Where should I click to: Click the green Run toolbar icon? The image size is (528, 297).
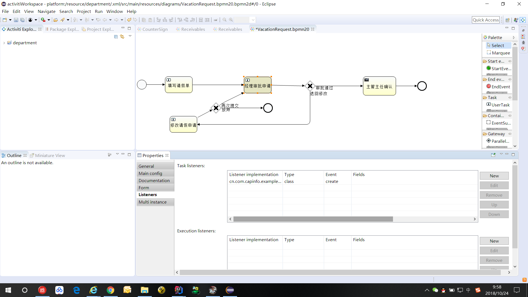(x=43, y=20)
